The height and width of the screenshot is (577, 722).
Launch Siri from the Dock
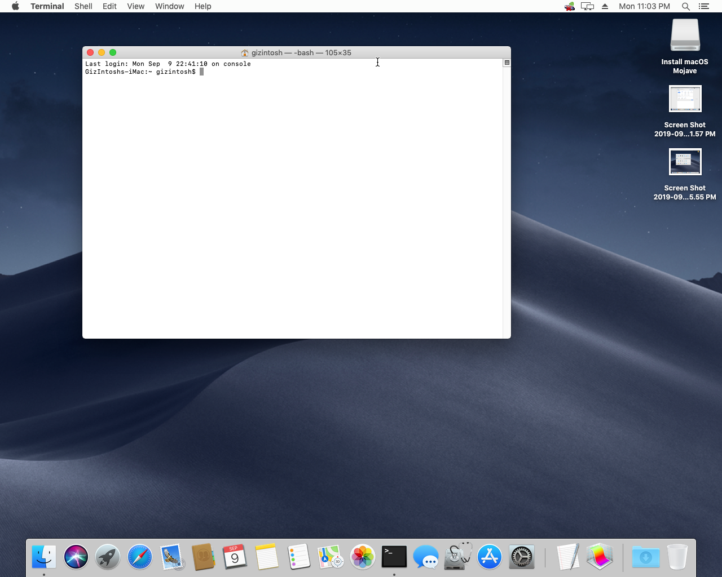[76, 557]
